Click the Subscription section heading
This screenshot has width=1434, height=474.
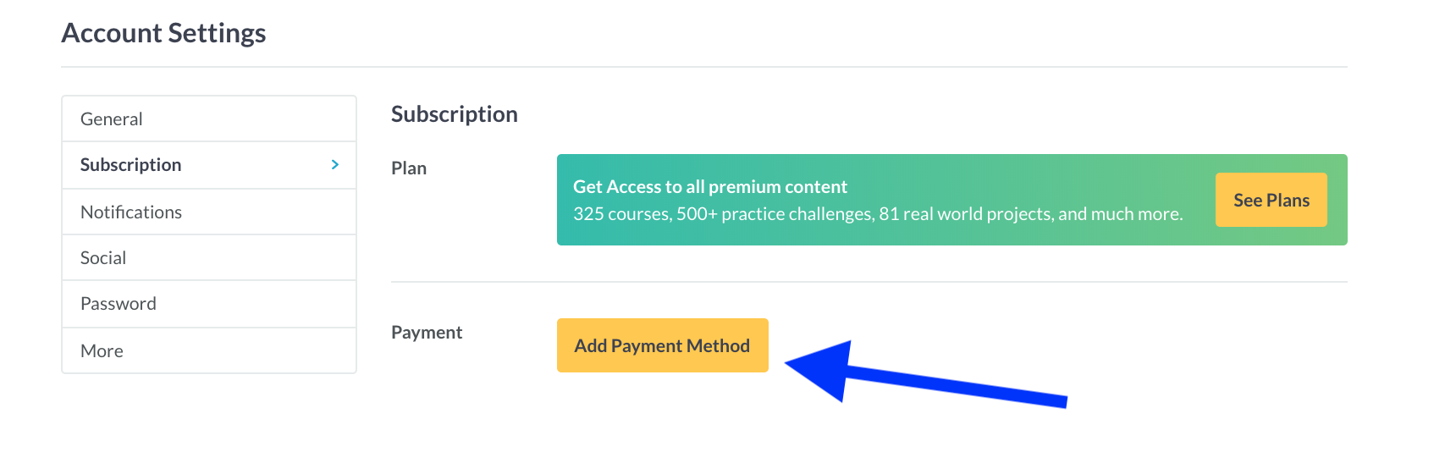(x=455, y=114)
